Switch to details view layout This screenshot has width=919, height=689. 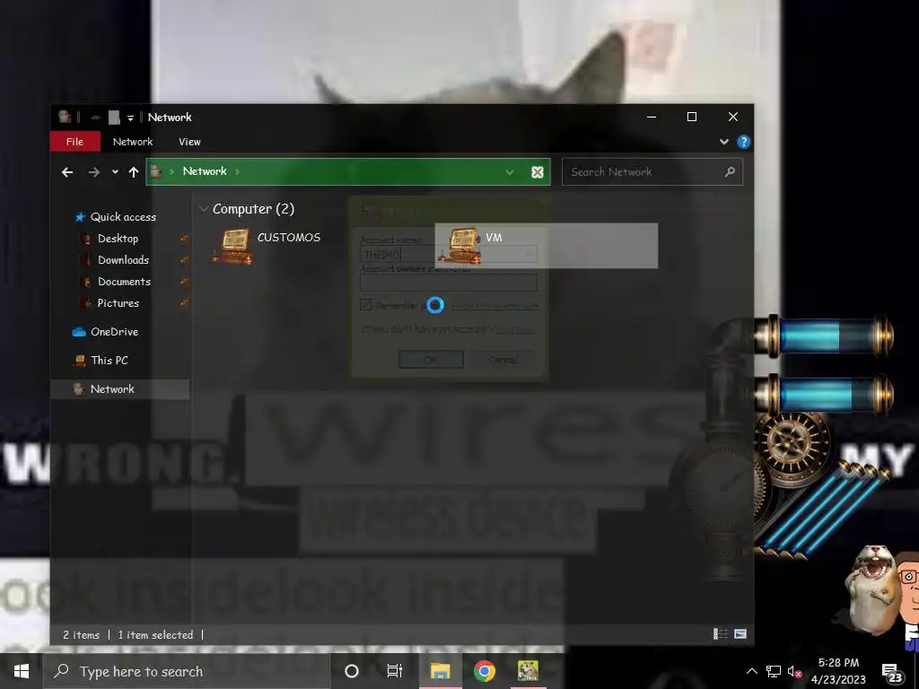tap(721, 634)
